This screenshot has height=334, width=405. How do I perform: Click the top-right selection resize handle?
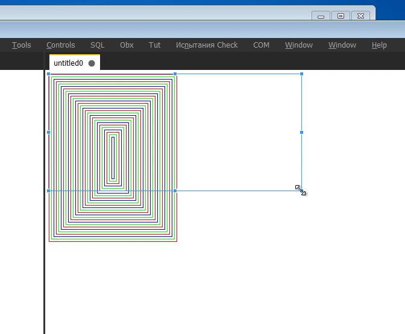301,74
